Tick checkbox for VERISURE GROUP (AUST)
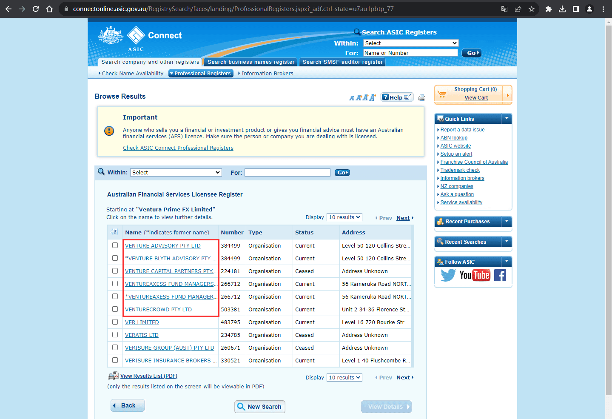This screenshot has height=419, width=612. coord(115,348)
